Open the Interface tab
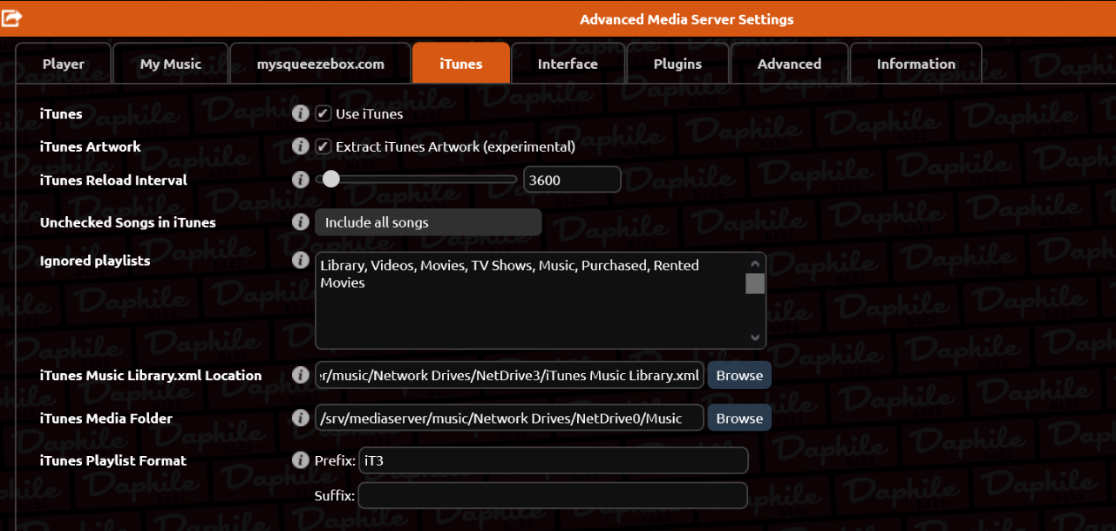The height and width of the screenshot is (531, 1116). tap(568, 64)
